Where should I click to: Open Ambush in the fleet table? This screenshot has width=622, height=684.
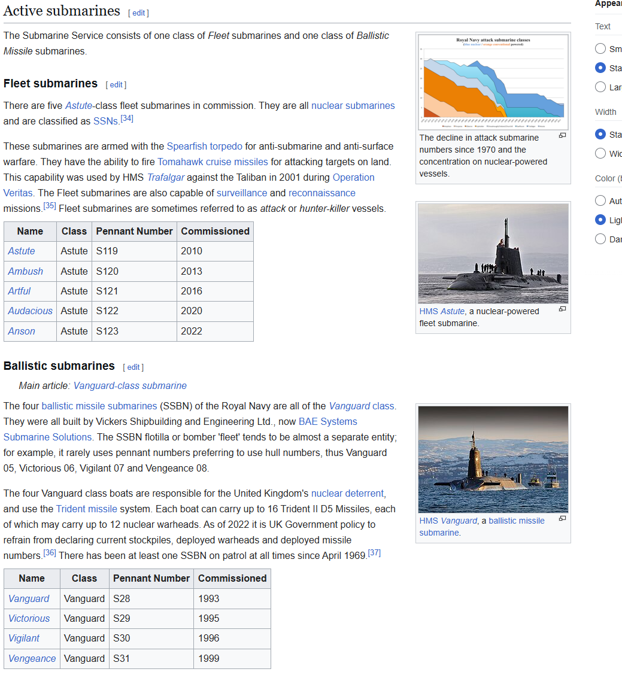25,271
